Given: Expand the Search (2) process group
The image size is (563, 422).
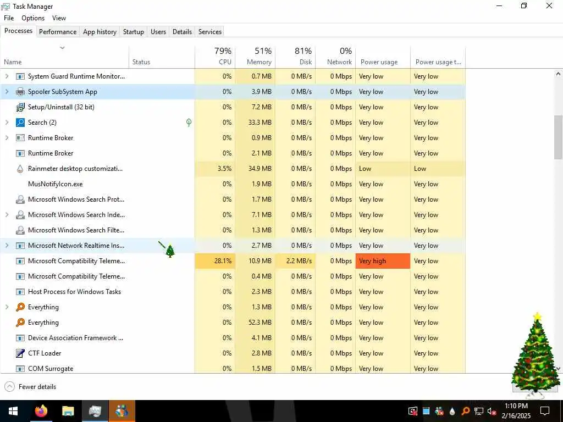Looking at the screenshot, I should (7, 123).
